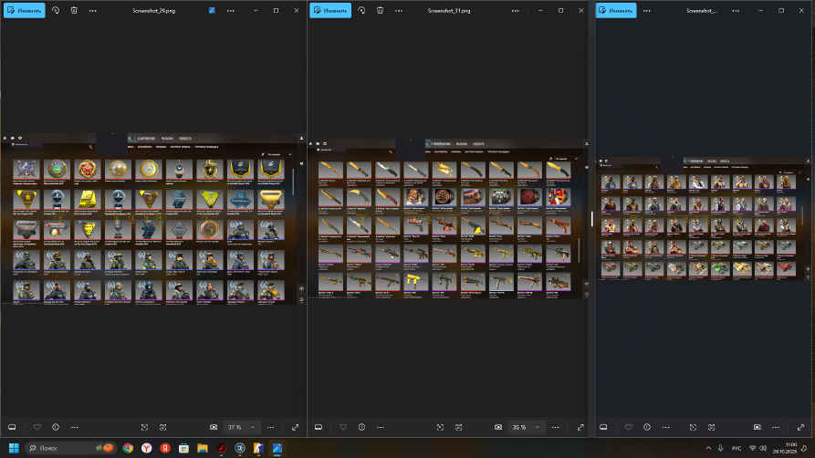Open Steam from the taskbar
The height and width of the screenshot is (458, 815).
240,448
